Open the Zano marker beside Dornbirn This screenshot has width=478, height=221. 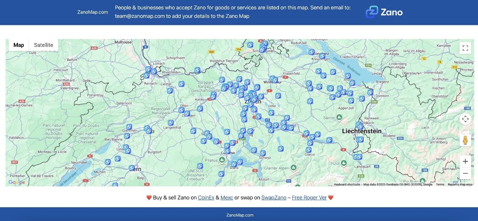[x=370, y=92]
